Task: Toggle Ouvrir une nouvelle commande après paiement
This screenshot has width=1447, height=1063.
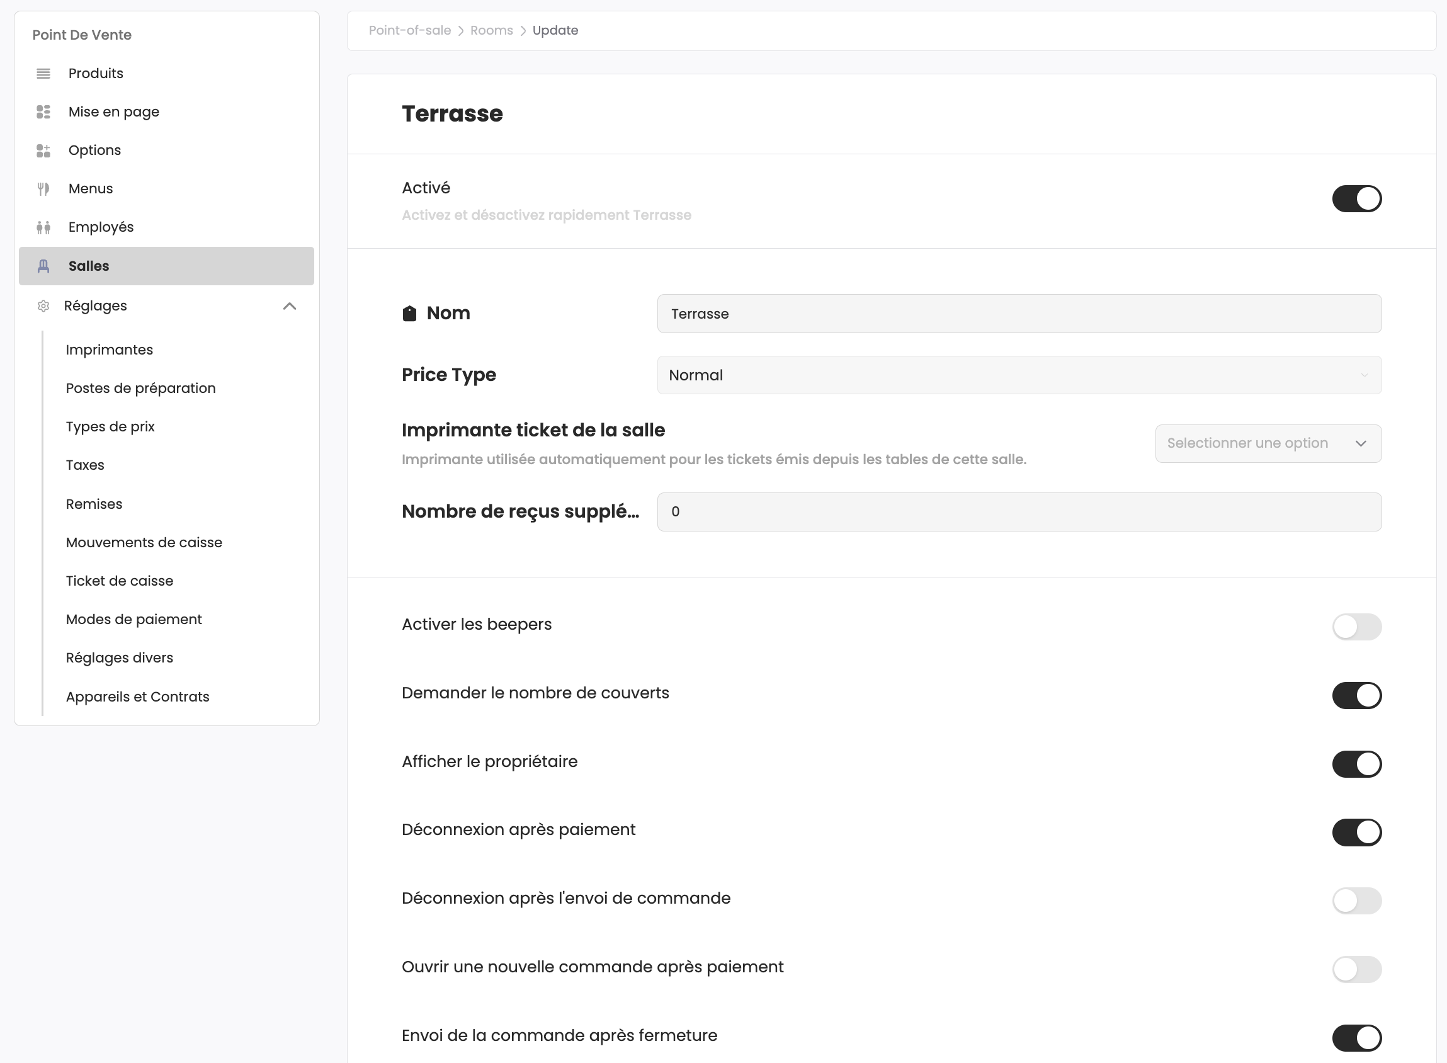Action: coord(1356,969)
